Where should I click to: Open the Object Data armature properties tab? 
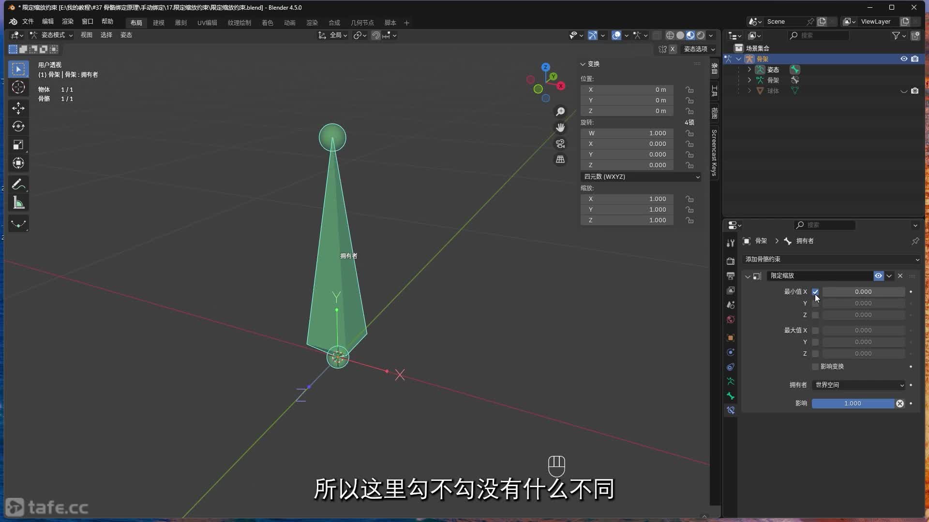(731, 381)
